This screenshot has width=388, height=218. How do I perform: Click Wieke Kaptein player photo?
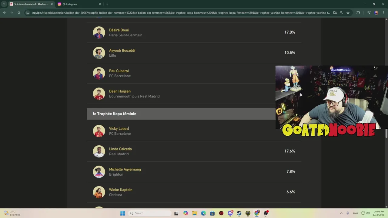click(x=99, y=192)
